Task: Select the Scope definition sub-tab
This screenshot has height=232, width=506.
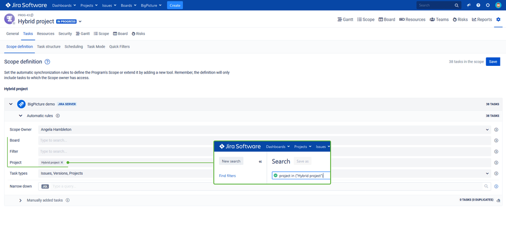Action: [x=19, y=47]
